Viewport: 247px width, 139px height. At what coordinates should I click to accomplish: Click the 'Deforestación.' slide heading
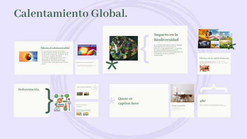[29, 90]
